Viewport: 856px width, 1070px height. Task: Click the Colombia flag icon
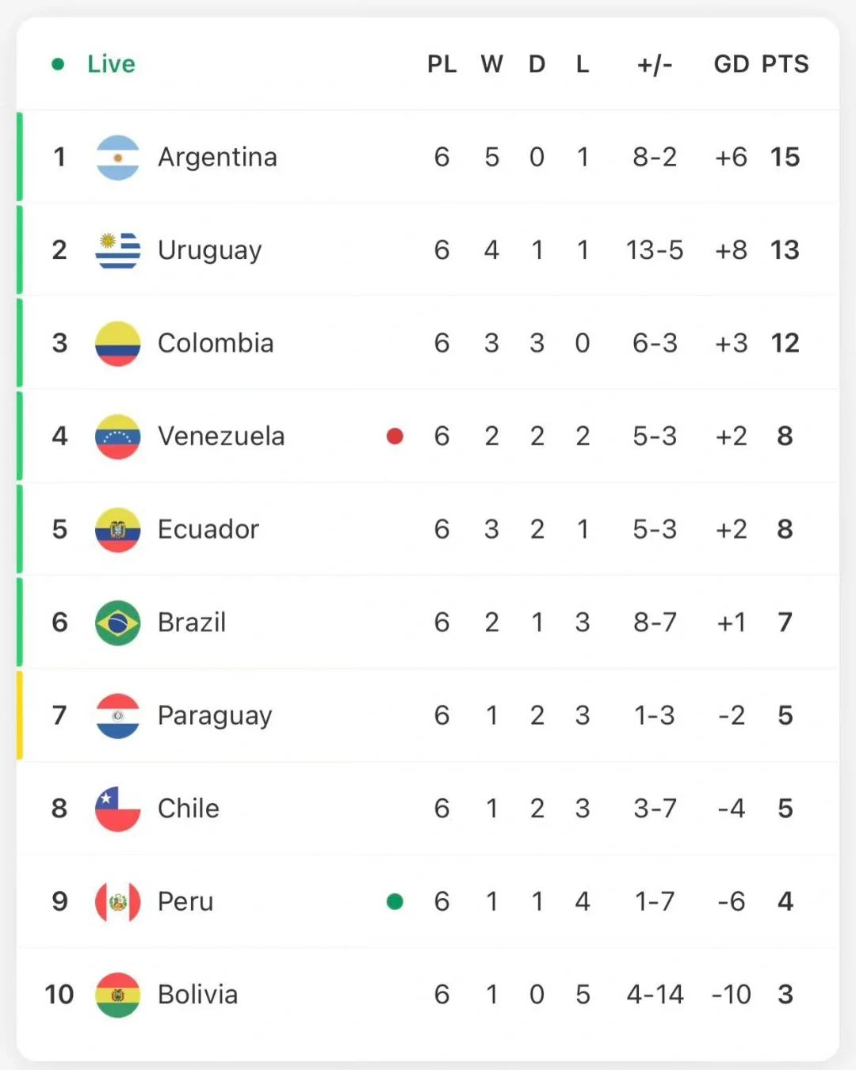point(117,344)
